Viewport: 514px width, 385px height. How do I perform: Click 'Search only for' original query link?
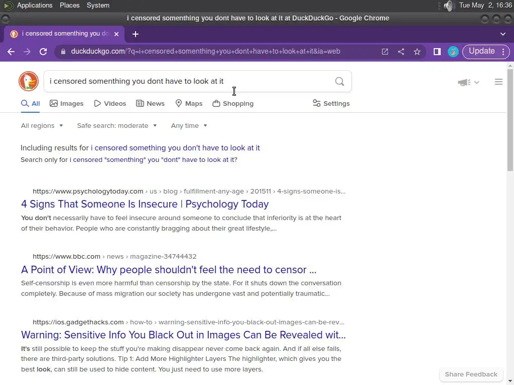tap(153, 160)
